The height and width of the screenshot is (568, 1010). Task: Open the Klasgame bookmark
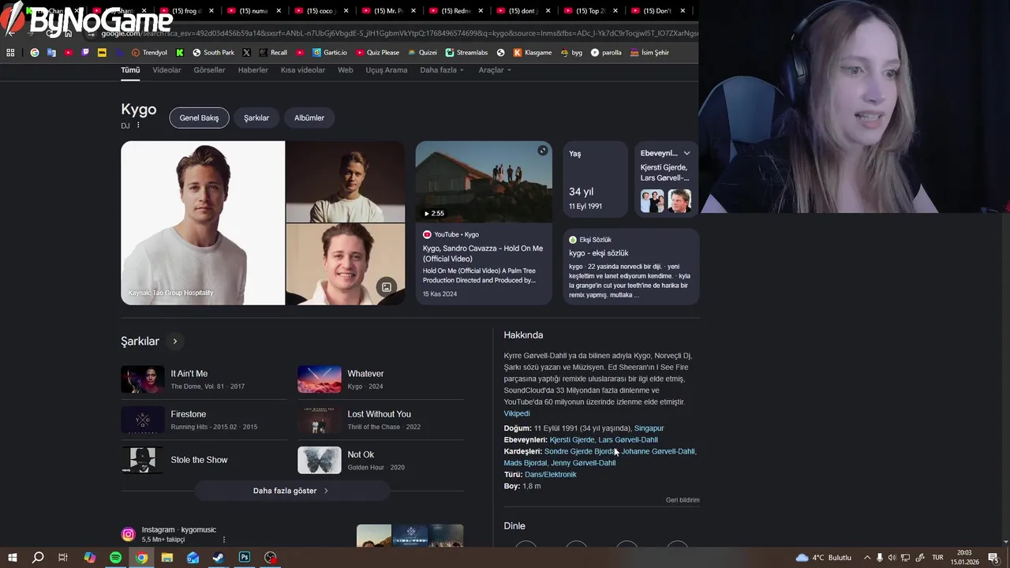coord(533,53)
